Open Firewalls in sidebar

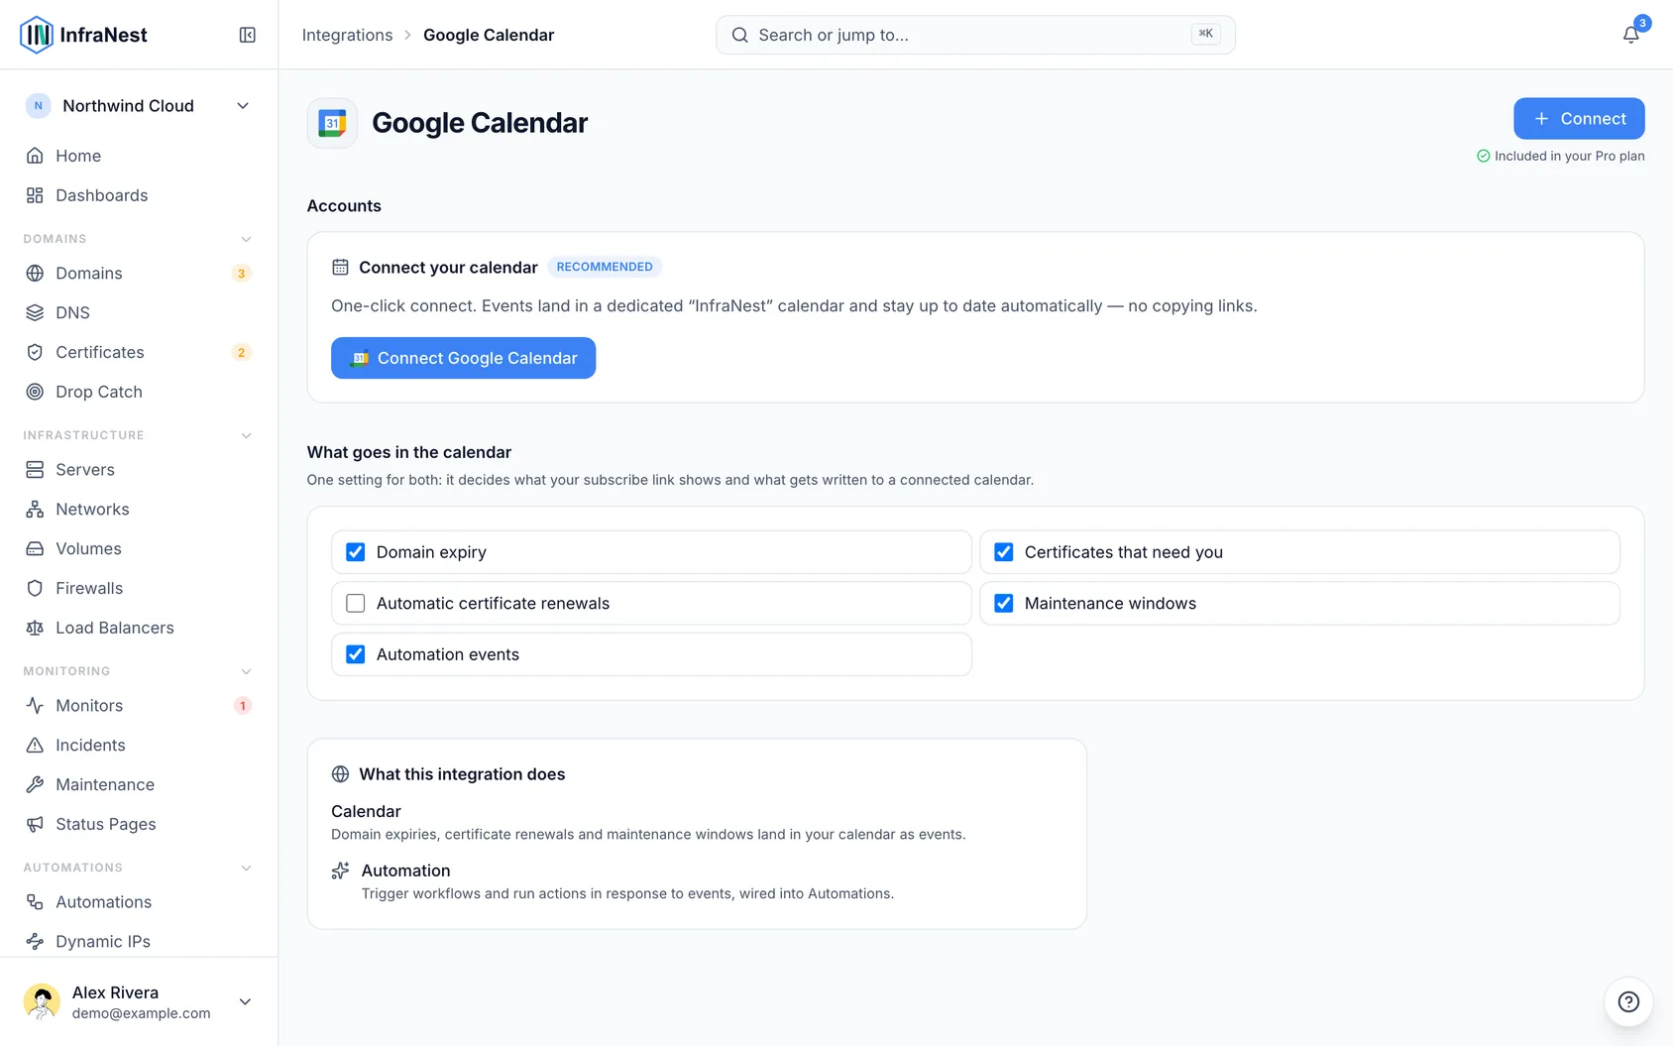click(x=139, y=588)
